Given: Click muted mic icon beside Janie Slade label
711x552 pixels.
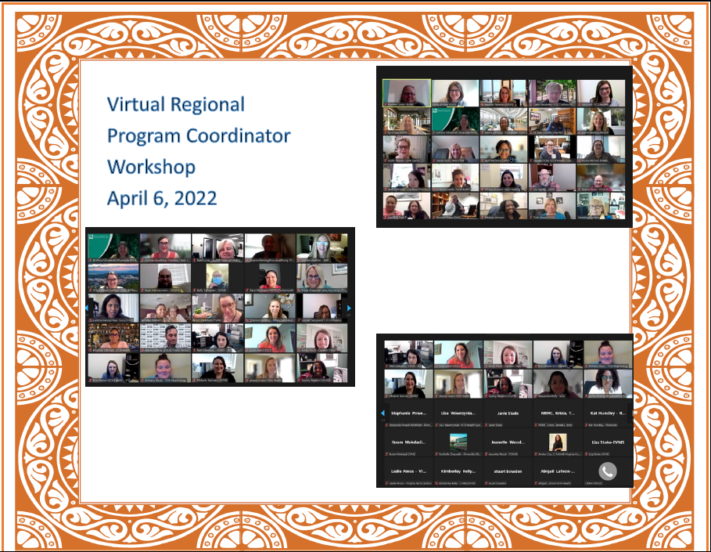Looking at the screenshot, I should pos(487,426).
